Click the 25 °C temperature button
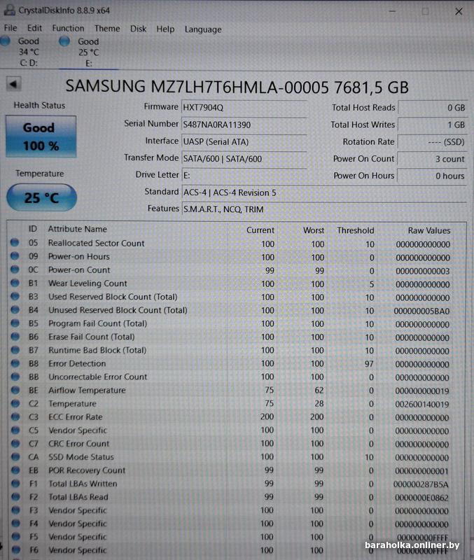 [42, 197]
